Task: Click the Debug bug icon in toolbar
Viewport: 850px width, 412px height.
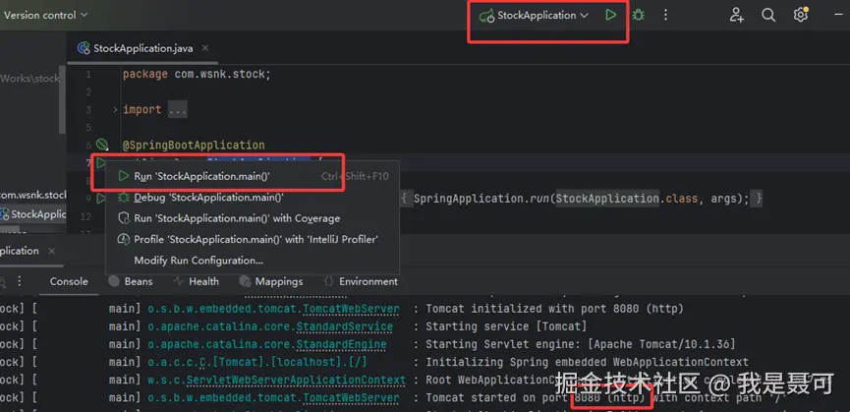Action: (x=639, y=15)
